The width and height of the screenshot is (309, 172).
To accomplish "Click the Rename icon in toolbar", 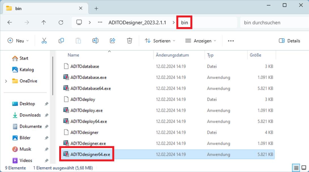I will coord(95,41).
